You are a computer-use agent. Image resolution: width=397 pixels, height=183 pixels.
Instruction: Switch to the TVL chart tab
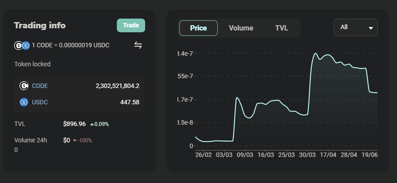click(x=282, y=28)
